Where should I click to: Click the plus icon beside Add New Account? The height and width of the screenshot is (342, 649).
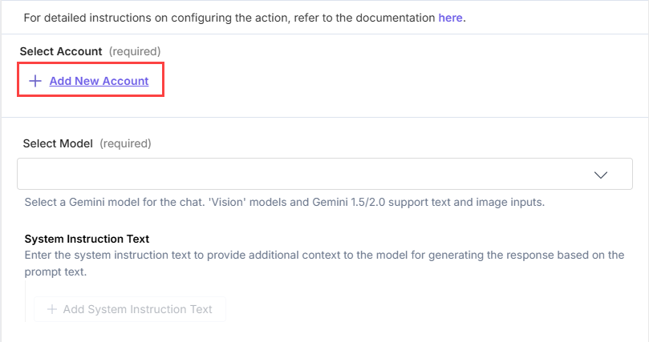click(x=35, y=81)
